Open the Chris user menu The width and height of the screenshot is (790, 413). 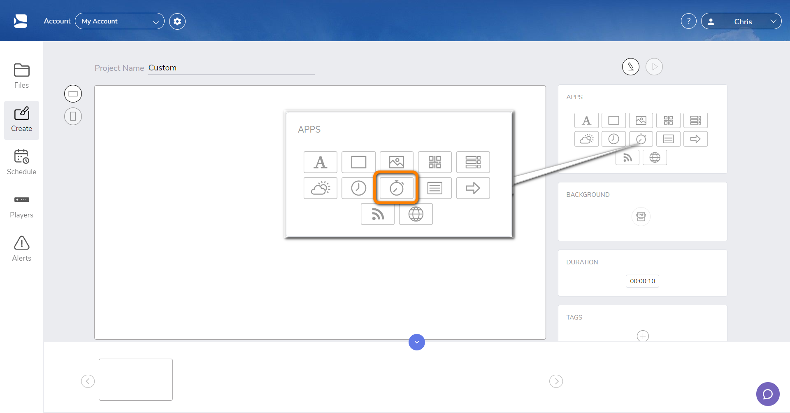pyautogui.click(x=741, y=21)
